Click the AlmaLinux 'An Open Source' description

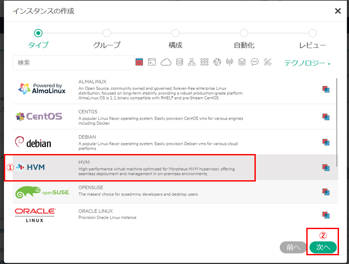(161, 93)
